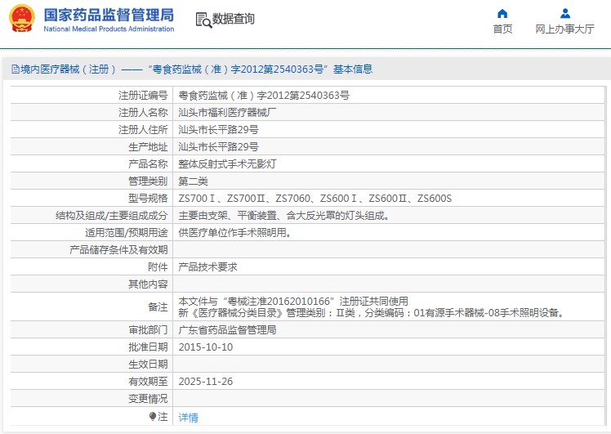
Task: Open the 详情 link
Action: click(x=188, y=418)
